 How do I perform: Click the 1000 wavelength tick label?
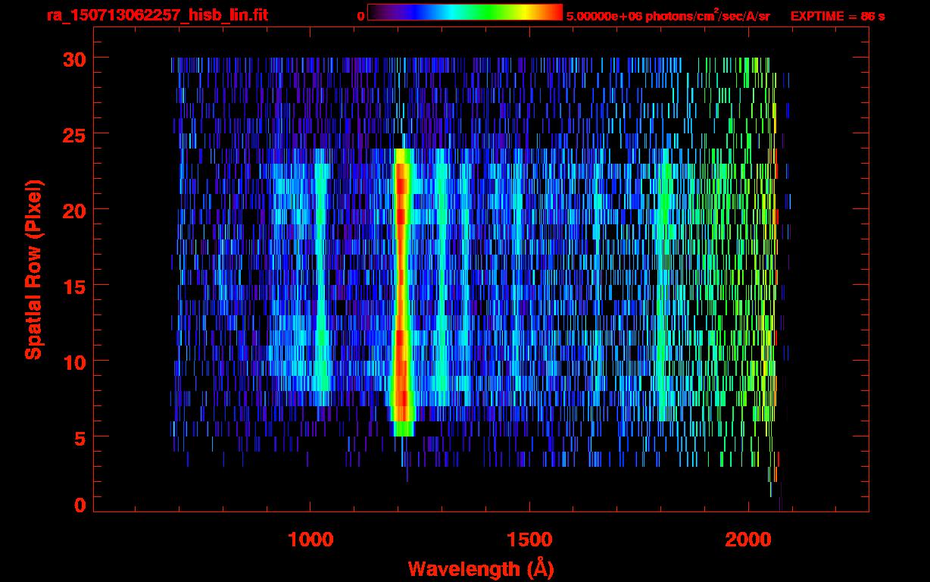(x=311, y=540)
